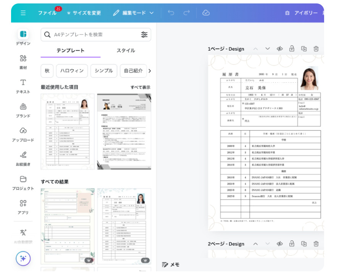The width and height of the screenshot is (339, 277).
Task: Toggle the lock on page 1
Action: coord(292,49)
